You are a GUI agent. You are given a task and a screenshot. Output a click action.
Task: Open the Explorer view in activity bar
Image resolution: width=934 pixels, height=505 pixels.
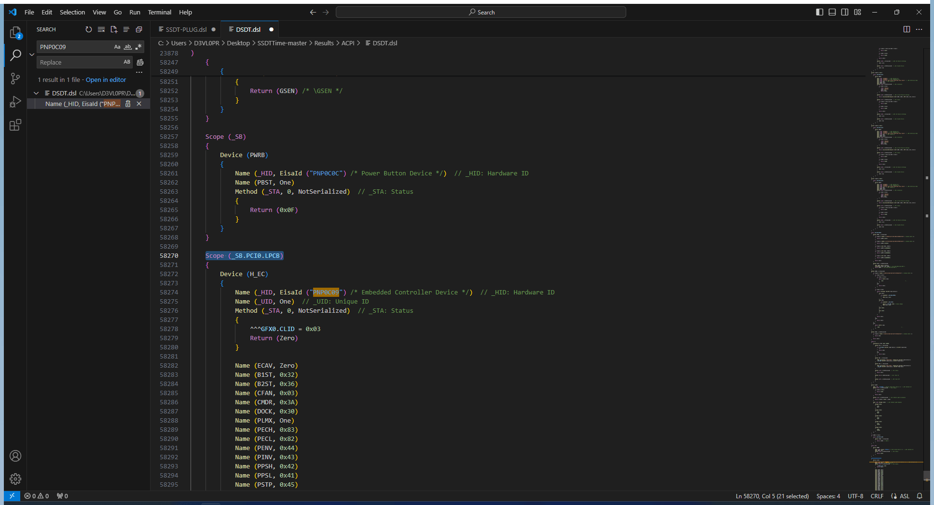pos(15,33)
